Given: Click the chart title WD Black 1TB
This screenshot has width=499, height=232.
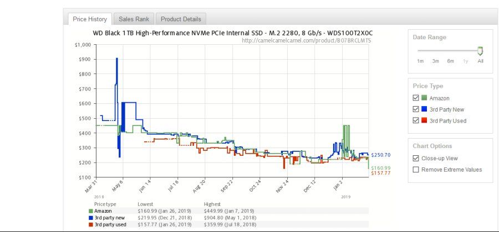Looking at the screenshot, I should click(x=233, y=33).
